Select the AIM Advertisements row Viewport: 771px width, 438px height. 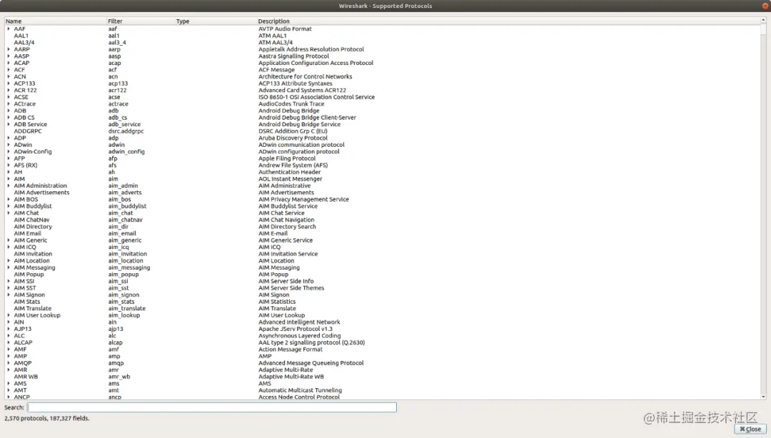coord(382,193)
